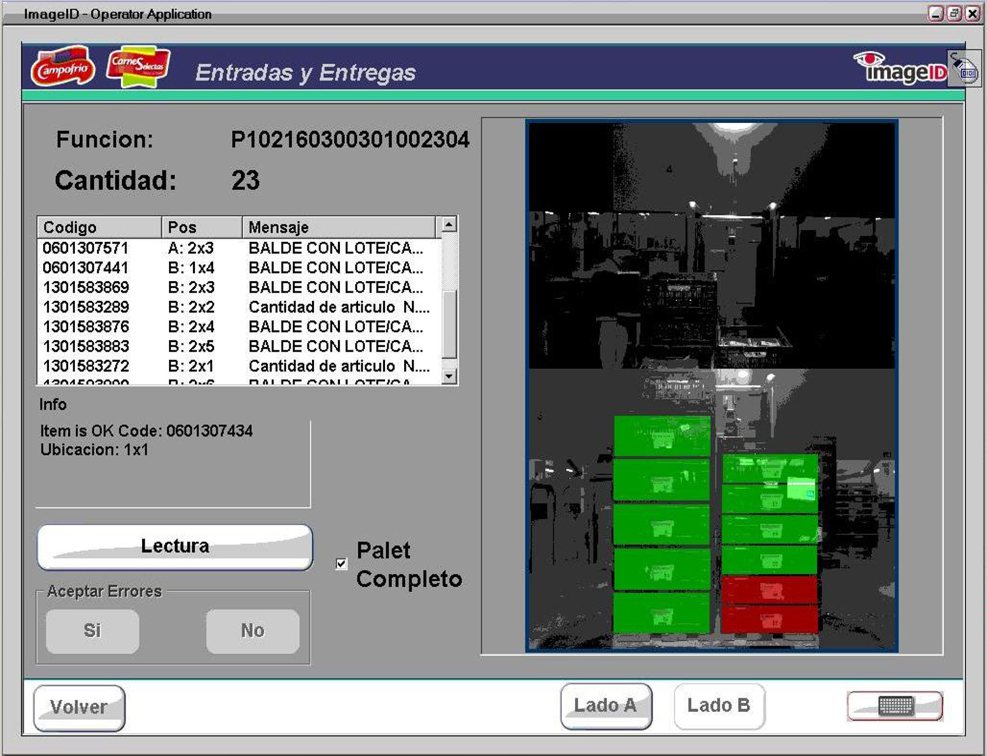The image size is (987, 756).
Task: Uncheck the Palet Completo checkbox
Action: [x=342, y=564]
